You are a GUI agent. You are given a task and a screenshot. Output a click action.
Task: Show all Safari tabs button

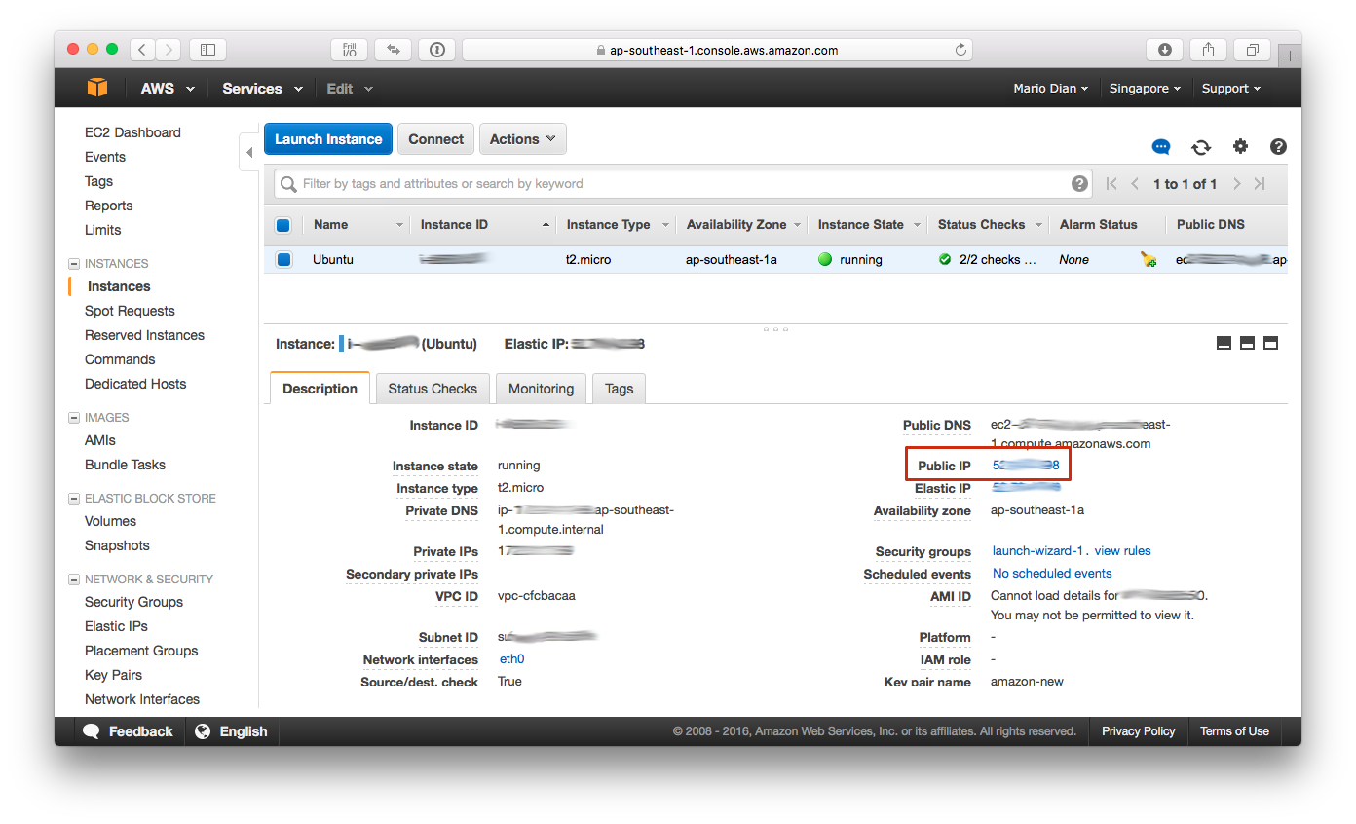1252,50
